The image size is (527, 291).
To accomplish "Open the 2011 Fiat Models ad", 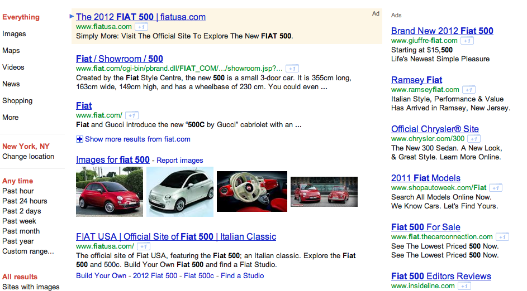I will (426, 178).
